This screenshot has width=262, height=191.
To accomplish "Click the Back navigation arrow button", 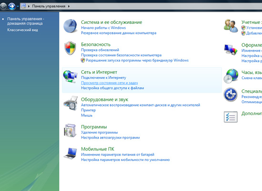I will [3, 6].
